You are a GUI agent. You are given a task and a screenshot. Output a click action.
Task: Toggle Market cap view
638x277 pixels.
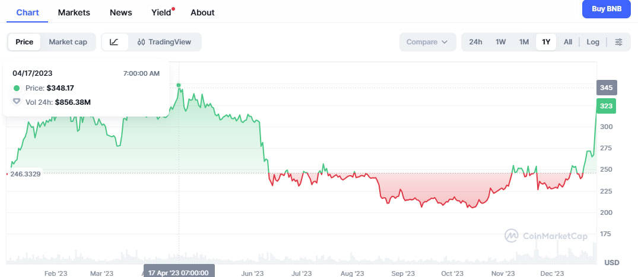[68, 42]
